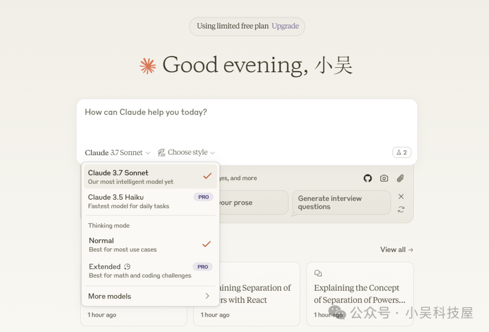Click 'Our most intelligent model yet' description
489x332 pixels.
(x=131, y=182)
